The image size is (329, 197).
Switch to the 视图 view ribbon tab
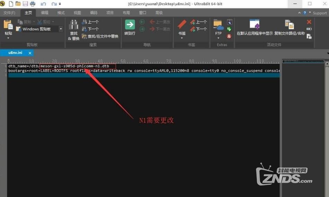(77, 13)
